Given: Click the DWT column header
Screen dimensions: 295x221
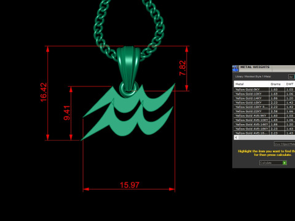Looking at the screenshot, I should (290, 84).
